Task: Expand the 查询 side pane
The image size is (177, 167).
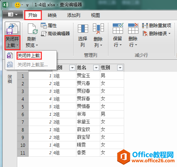Action: click(10, 79)
